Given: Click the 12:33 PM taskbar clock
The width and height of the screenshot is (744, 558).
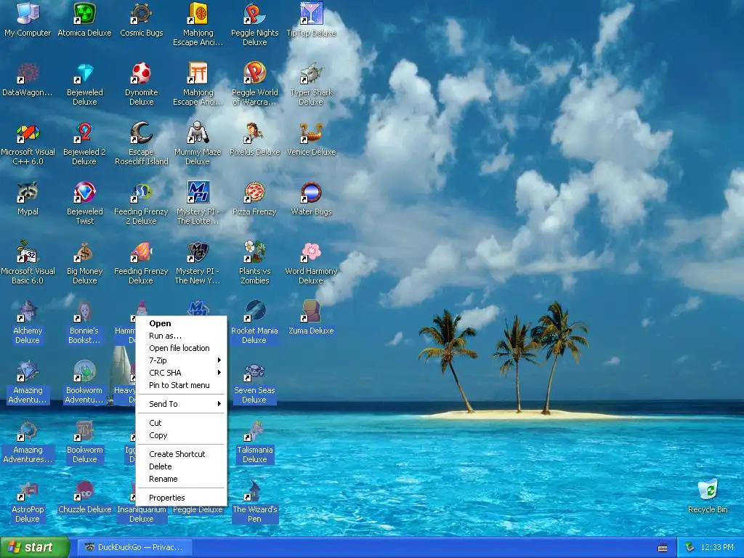Looking at the screenshot, I should [x=717, y=548].
